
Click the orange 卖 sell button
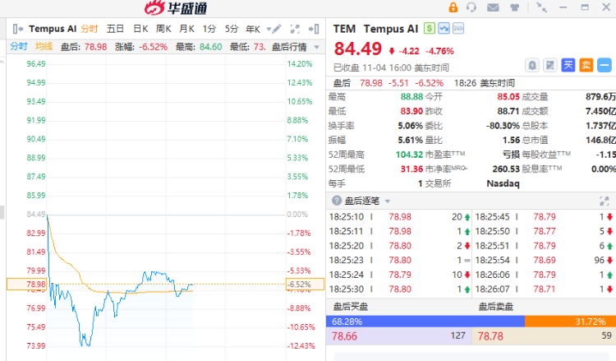click(x=586, y=65)
